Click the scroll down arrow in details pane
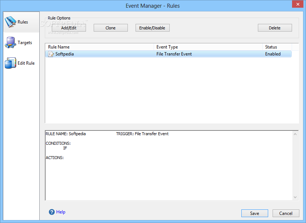306x223 pixels. (295, 197)
